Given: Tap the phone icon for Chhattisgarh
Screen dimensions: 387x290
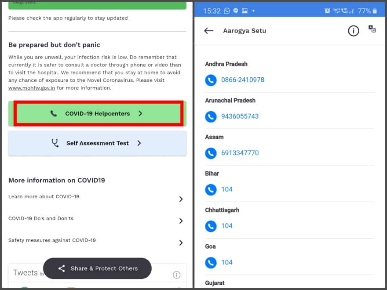Looking at the screenshot, I should tap(211, 226).
